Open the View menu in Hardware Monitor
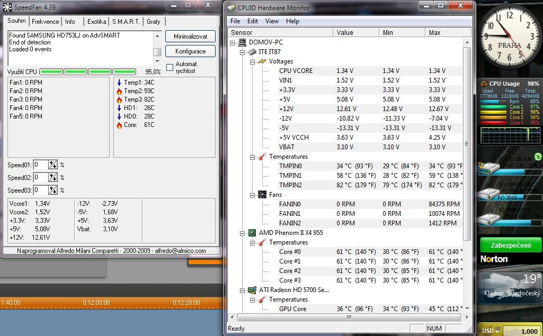This screenshot has width=543, height=336. (x=272, y=21)
